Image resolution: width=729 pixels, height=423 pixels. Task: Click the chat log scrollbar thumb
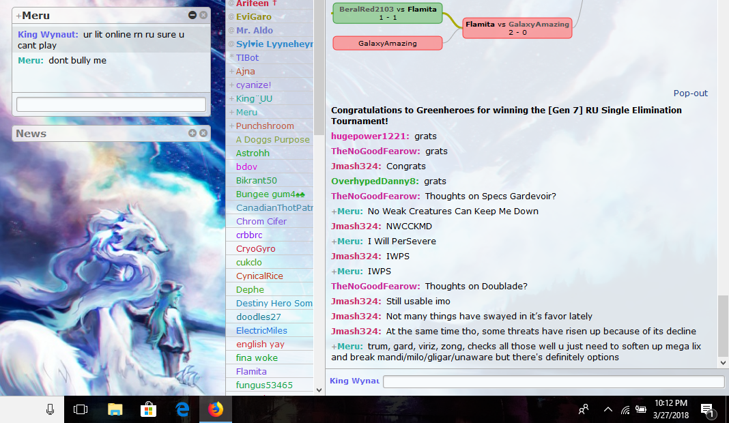[723, 325]
